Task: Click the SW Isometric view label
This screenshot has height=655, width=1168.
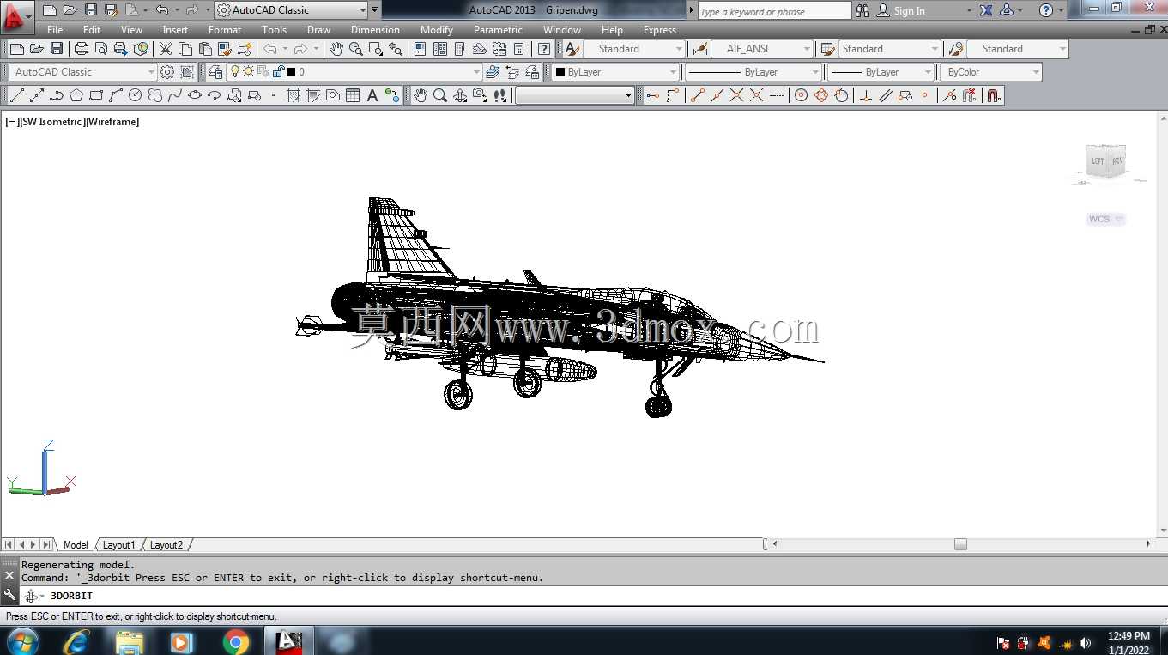Action: point(51,122)
